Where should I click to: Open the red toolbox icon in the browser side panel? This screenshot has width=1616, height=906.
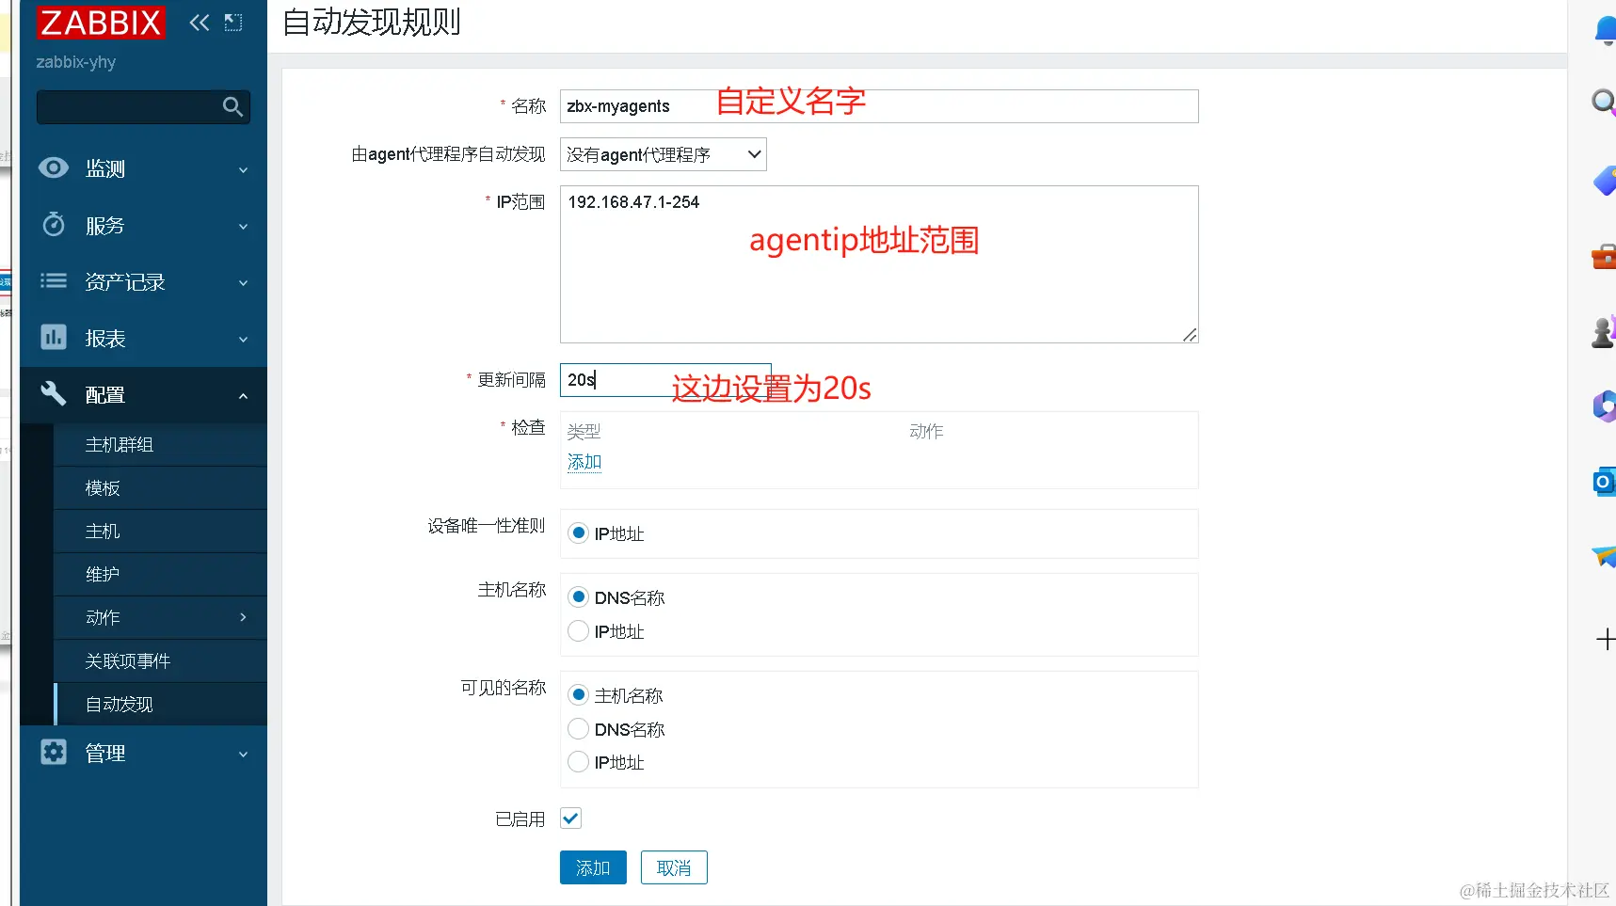1604,256
